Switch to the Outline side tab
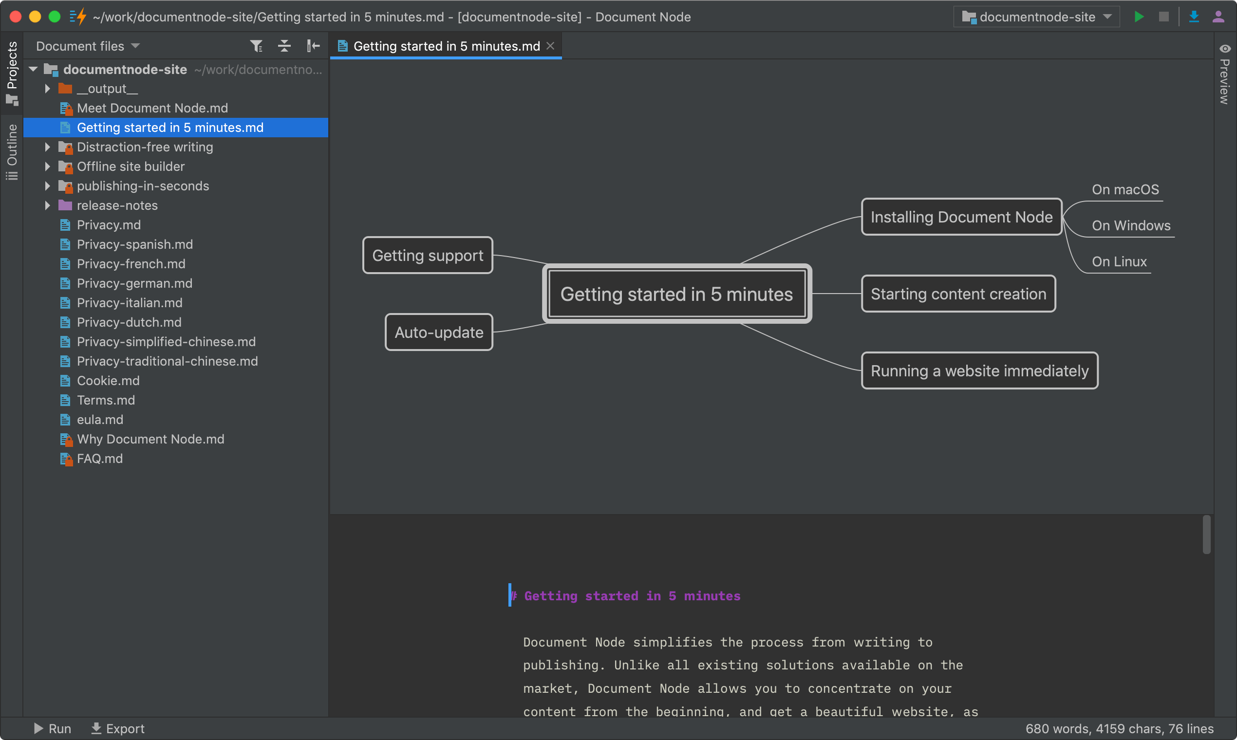1237x740 pixels. 12,152
